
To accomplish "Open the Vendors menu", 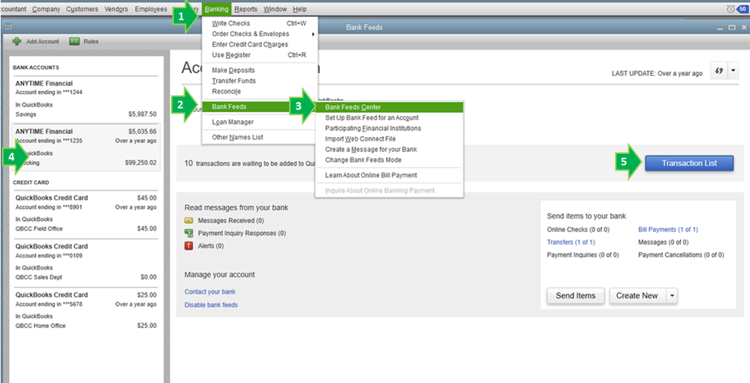I will pos(116,9).
